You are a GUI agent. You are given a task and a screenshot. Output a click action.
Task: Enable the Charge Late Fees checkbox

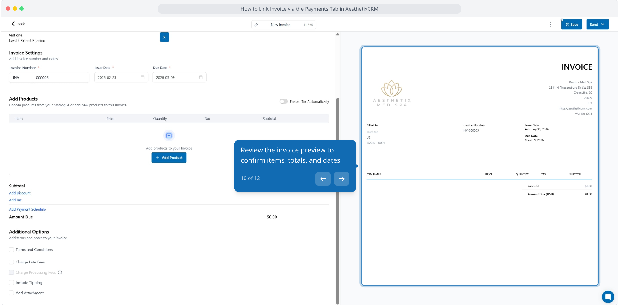12,262
